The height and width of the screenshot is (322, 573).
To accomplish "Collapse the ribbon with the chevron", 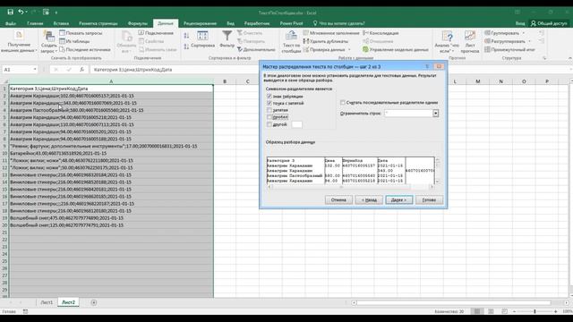I will pos(569,58).
